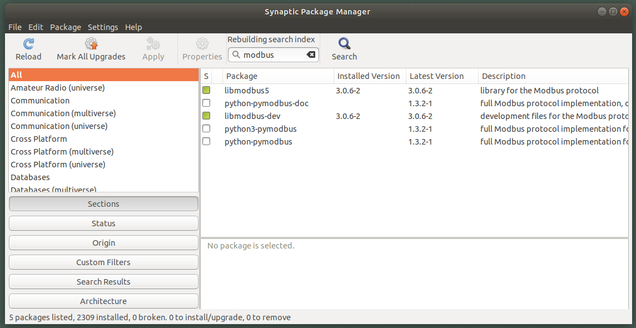Switch to the Status filter view
Image resolution: width=636 pixels, height=328 pixels.
pyautogui.click(x=103, y=223)
